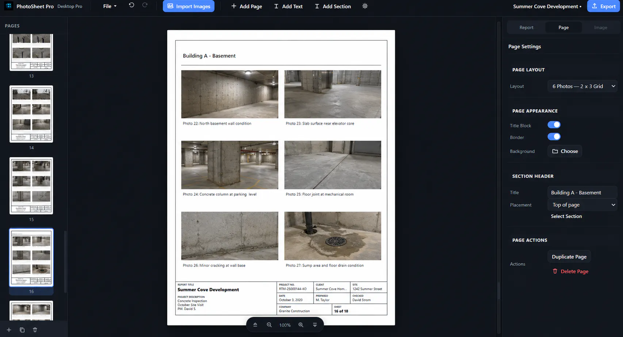Image resolution: width=623 pixels, height=337 pixels.
Task: Open the File menu
Action: 110,6
